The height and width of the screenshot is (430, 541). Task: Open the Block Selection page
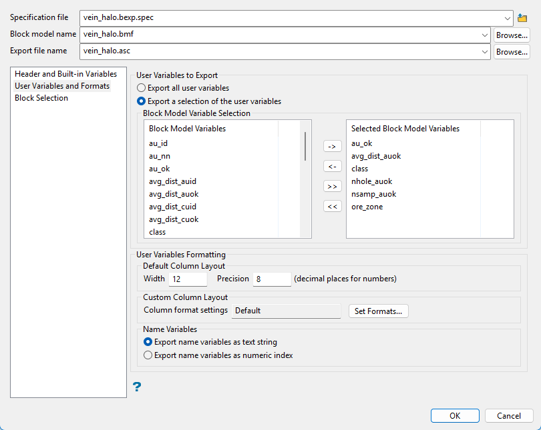41,98
